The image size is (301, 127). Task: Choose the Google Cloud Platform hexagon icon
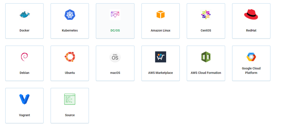pos(251,57)
